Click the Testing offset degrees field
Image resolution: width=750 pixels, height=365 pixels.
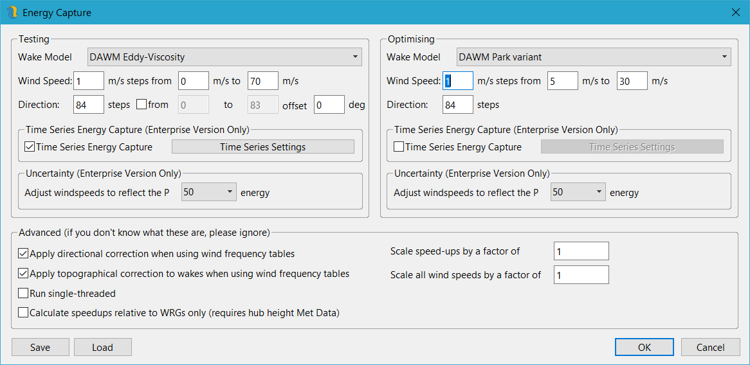coord(329,104)
